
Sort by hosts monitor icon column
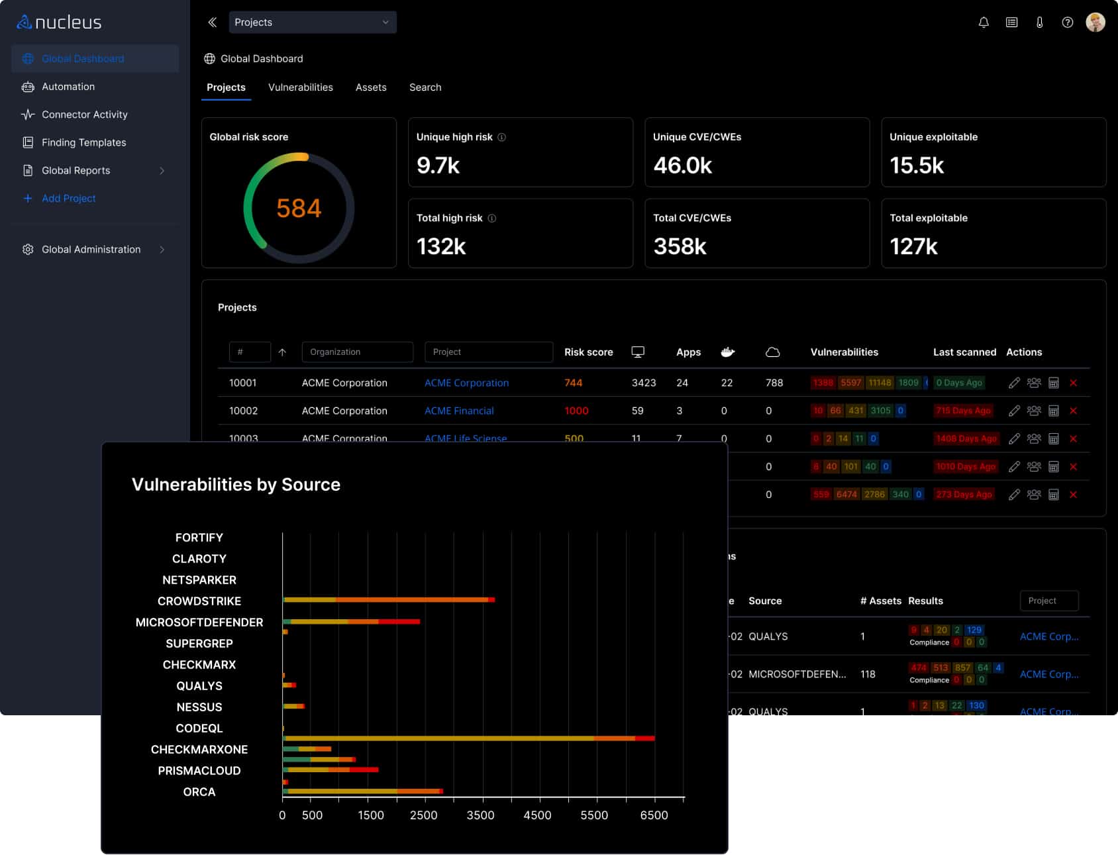pyautogui.click(x=638, y=352)
